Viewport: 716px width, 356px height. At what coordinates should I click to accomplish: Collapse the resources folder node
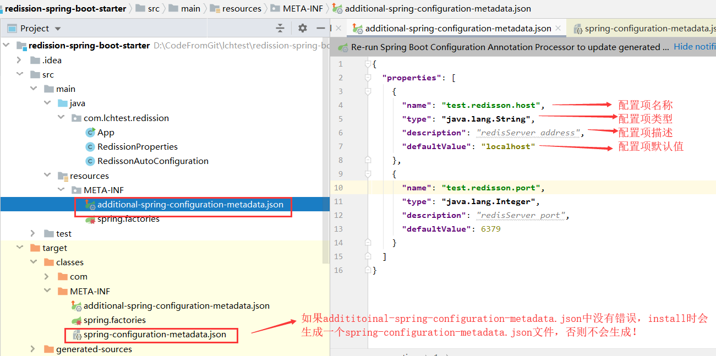47,176
